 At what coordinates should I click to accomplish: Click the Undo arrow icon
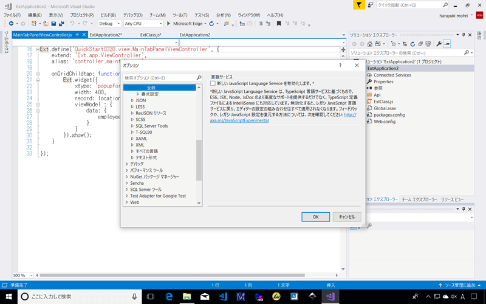72,24
